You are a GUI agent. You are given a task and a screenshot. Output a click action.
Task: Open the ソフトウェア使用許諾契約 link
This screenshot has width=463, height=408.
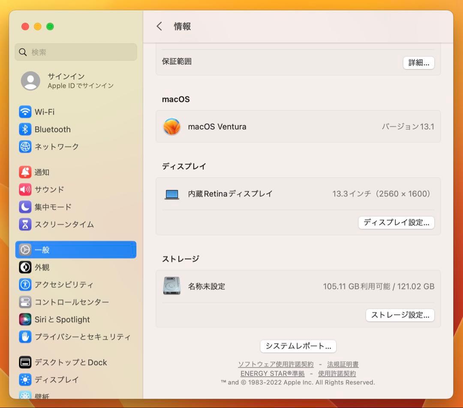pyautogui.click(x=275, y=364)
